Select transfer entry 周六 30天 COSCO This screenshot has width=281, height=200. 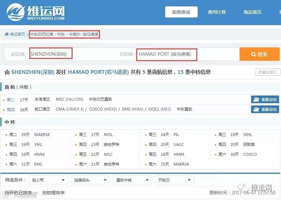237,154
